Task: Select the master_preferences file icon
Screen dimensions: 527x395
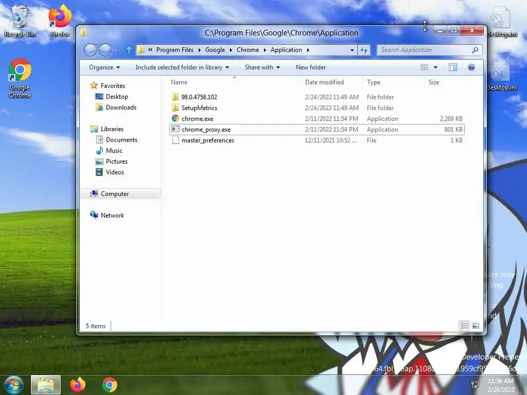Action: point(175,140)
